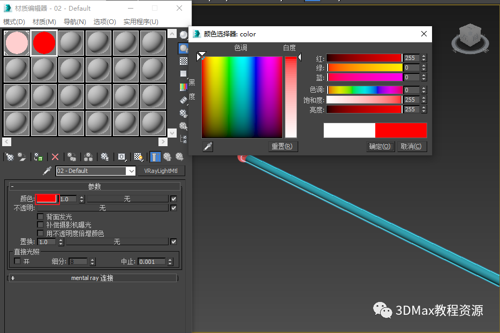Click Sample UV Tiling icon
The height and width of the screenshot is (333, 500).
(184, 74)
